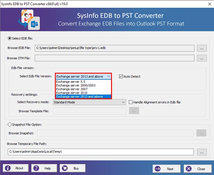Click the Browse Snapshot ellipsis button
214x175 pixels.
point(201,133)
